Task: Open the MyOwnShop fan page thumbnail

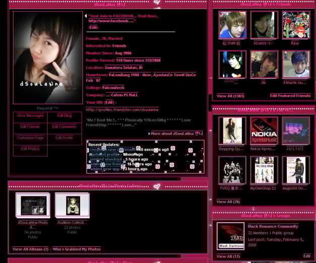Action: click(264, 170)
